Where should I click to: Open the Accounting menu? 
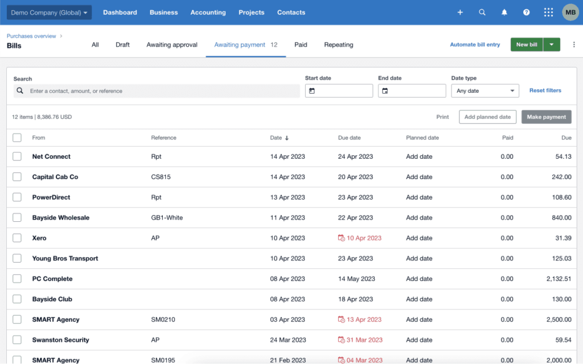point(208,12)
